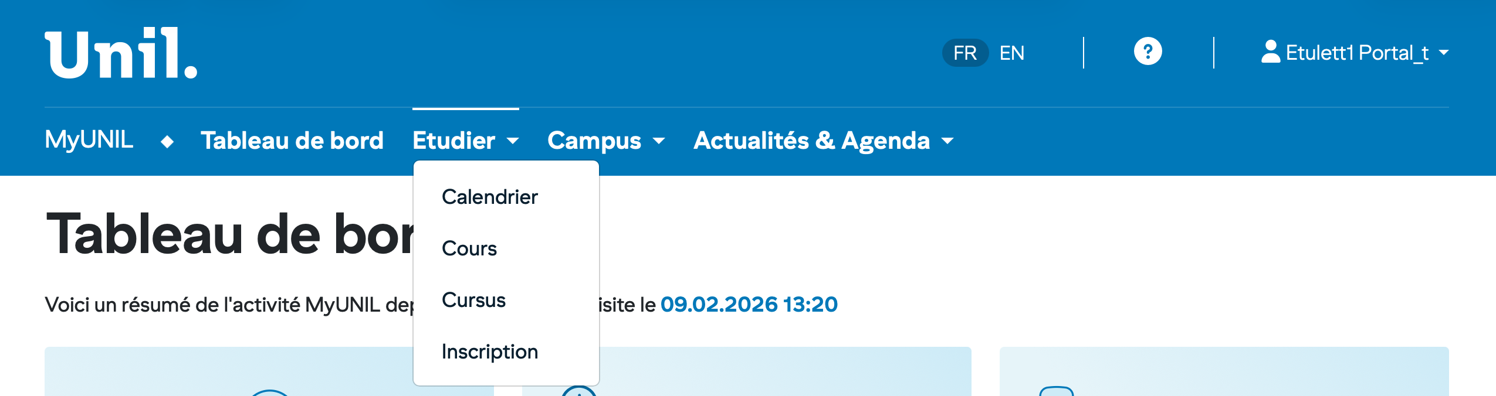This screenshot has height=396, width=1496.
Task: Open the rightmost dashboard card
Action: pos(1223,371)
